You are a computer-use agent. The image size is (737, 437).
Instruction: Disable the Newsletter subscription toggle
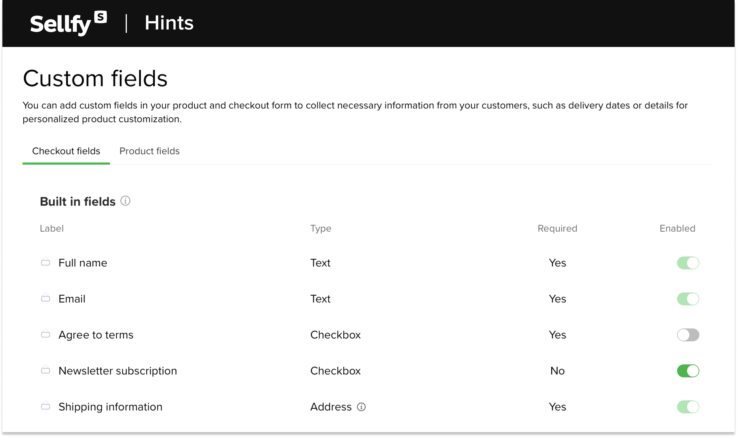pyautogui.click(x=688, y=371)
